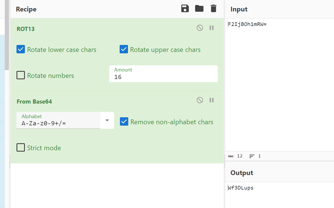Click the Base64 Alphabet text field
This screenshot has height=208, width=334.
(x=59, y=123)
